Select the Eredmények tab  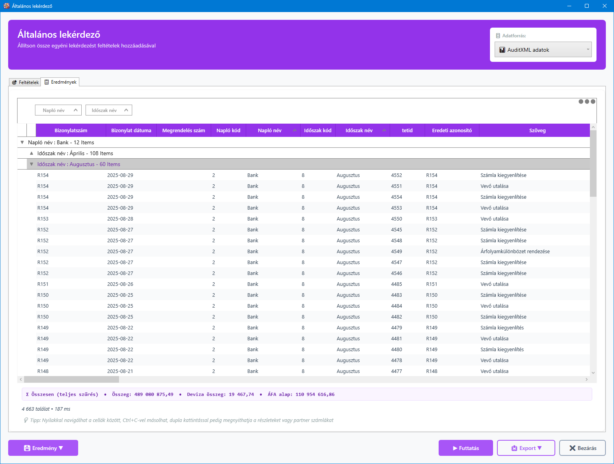click(x=60, y=82)
